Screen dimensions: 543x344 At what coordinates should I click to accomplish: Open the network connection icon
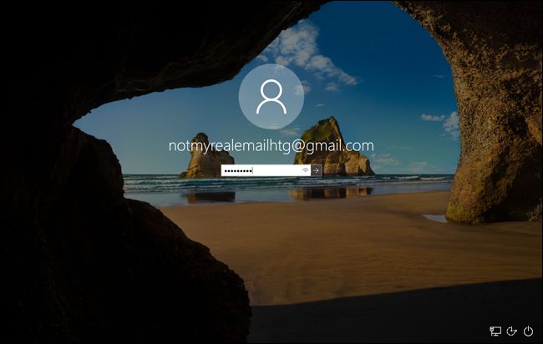point(495,331)
